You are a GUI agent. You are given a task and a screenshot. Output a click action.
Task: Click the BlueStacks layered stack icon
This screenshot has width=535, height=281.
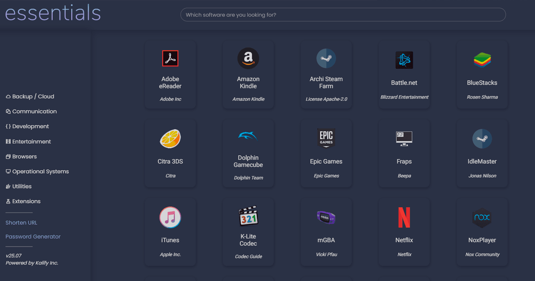(482, 60)
